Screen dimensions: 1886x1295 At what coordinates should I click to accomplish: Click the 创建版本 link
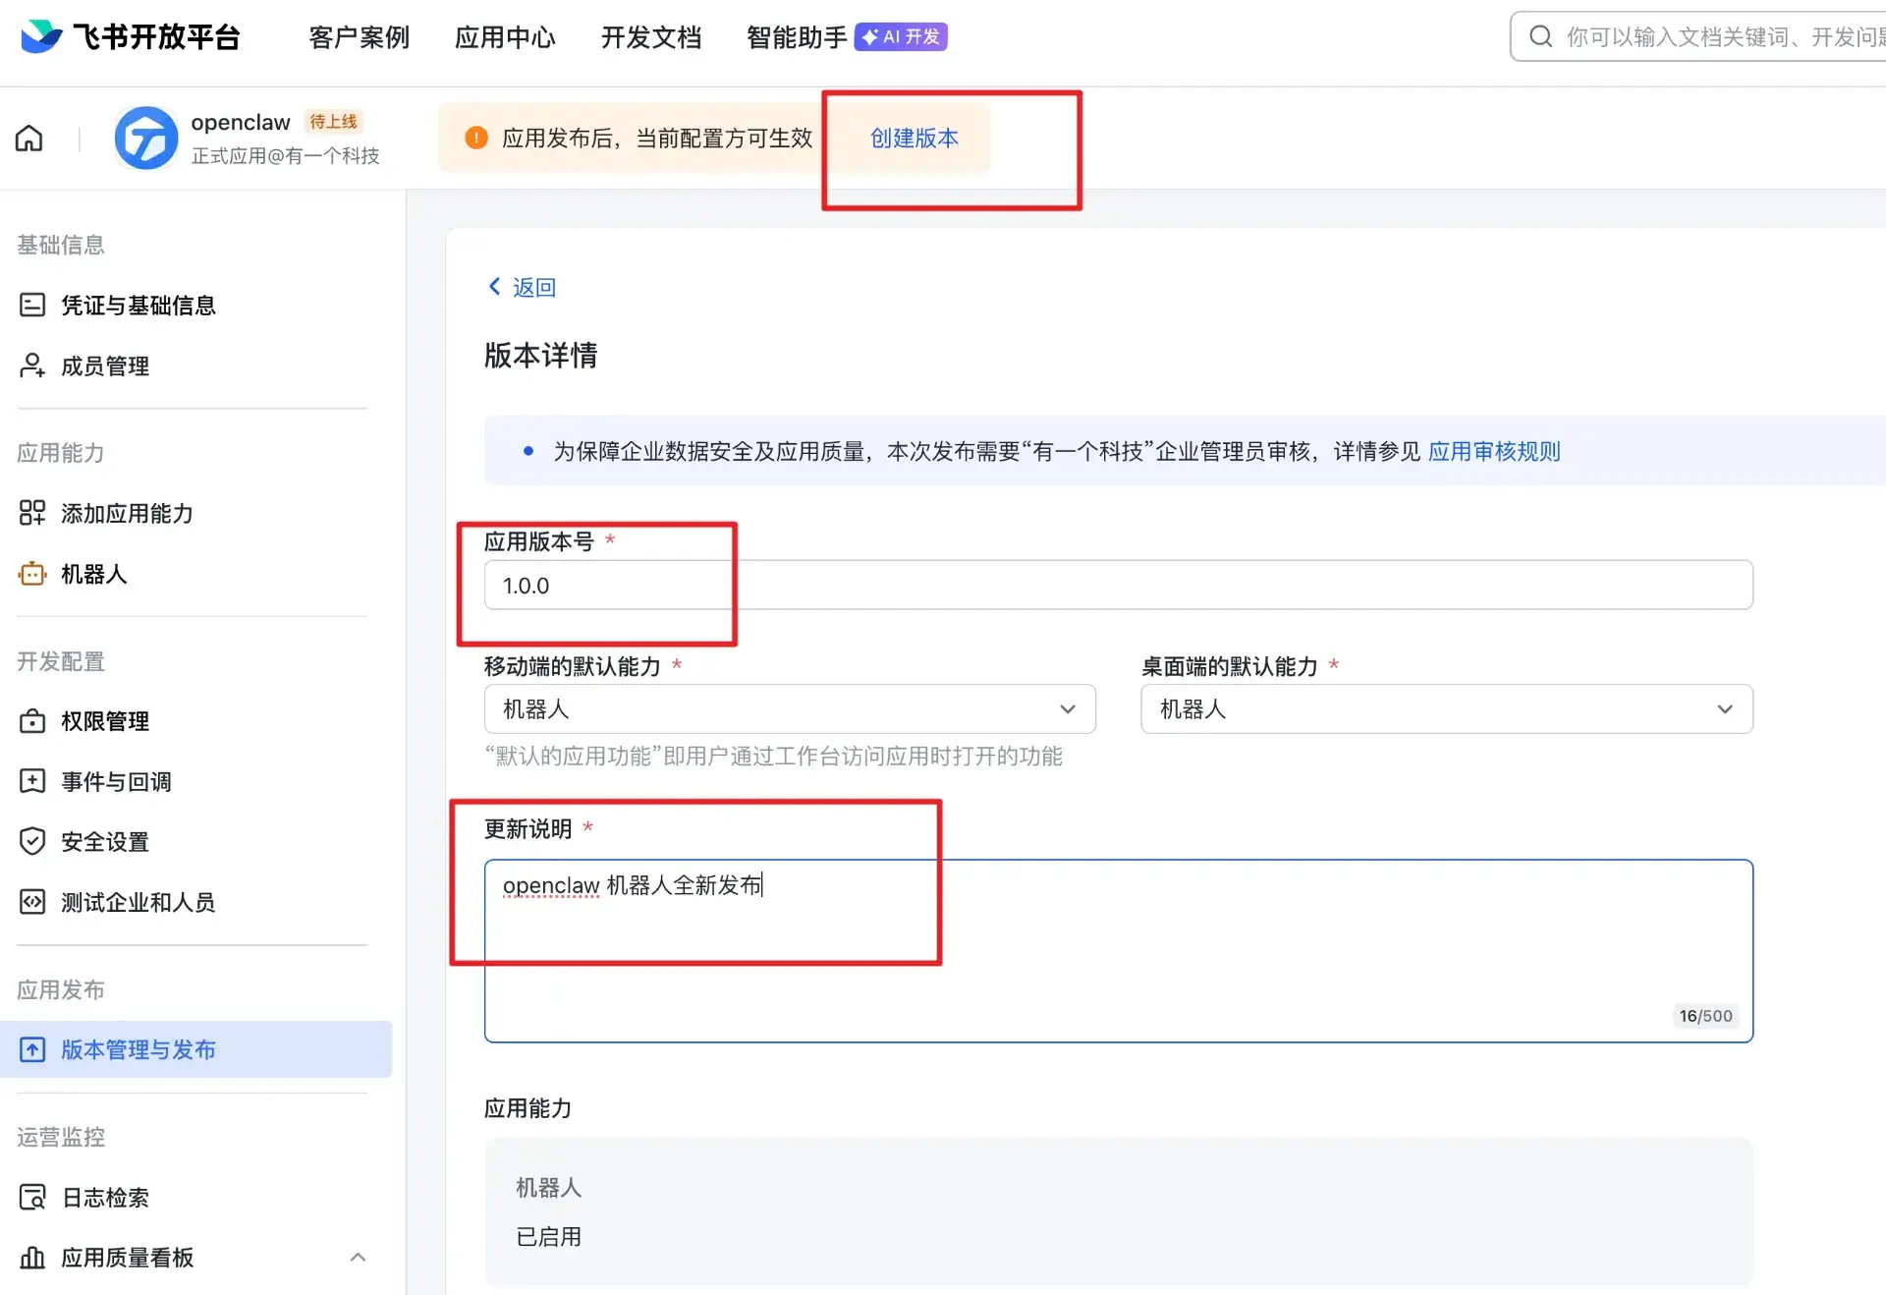click(914, 139)
